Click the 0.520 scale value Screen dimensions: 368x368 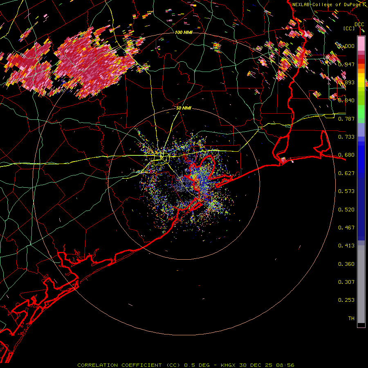coord(346,210)
